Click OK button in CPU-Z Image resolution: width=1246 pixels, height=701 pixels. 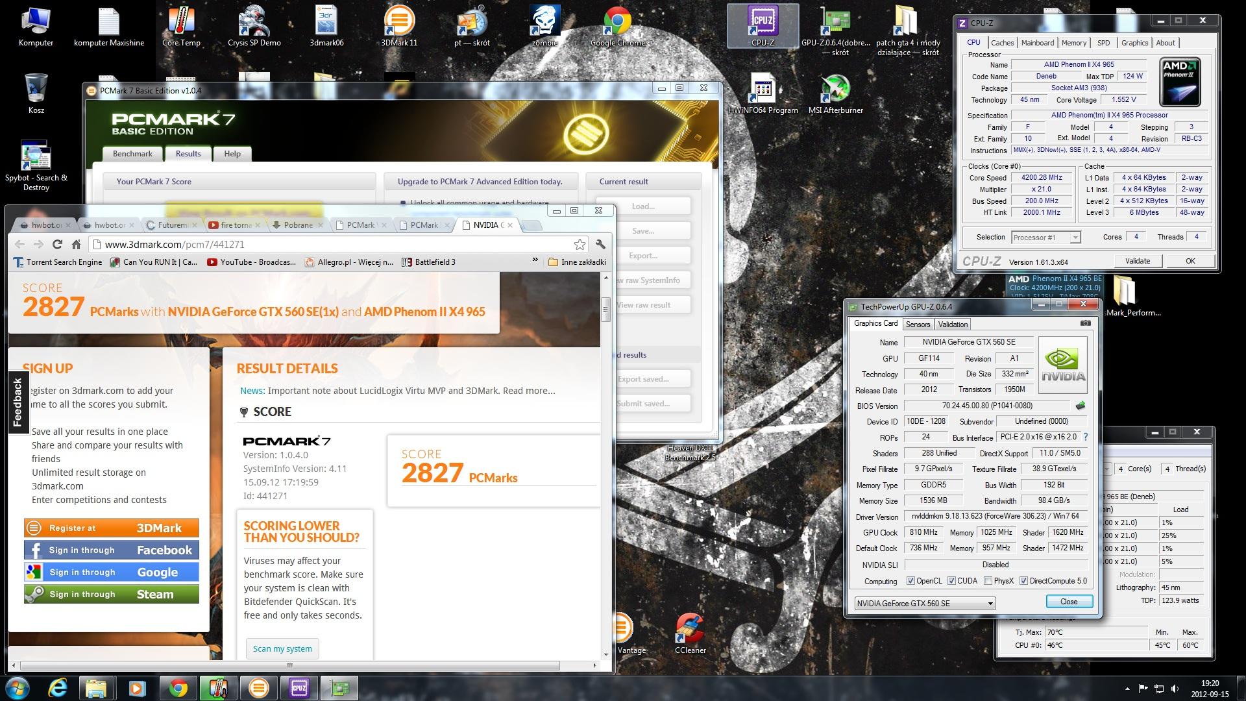tap(1190, 261)
